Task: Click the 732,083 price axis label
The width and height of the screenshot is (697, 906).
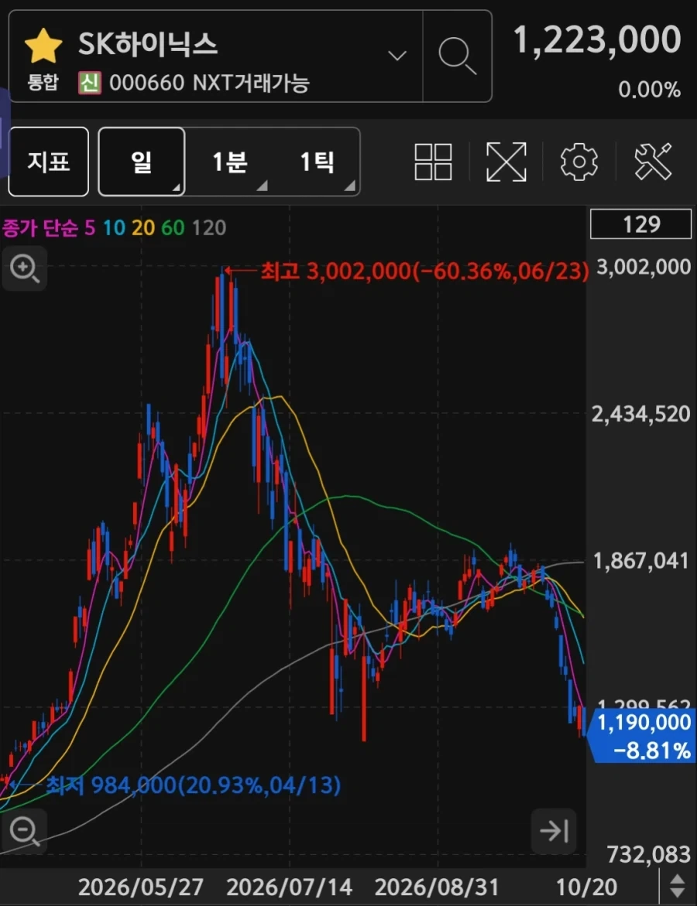Action: (648, 854)
